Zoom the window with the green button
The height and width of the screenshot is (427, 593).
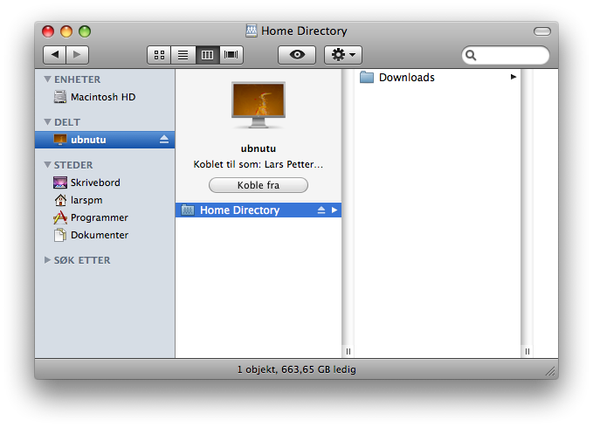[x=85, y=31]
